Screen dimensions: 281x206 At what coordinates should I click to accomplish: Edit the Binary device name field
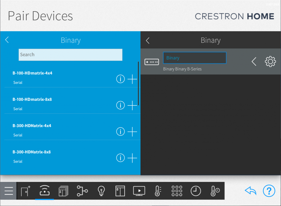195,58
